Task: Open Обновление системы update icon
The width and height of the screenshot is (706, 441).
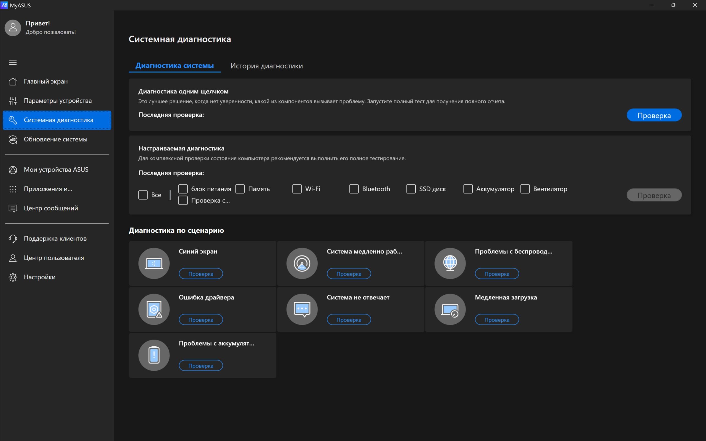Action: click(x=13, y=139)
